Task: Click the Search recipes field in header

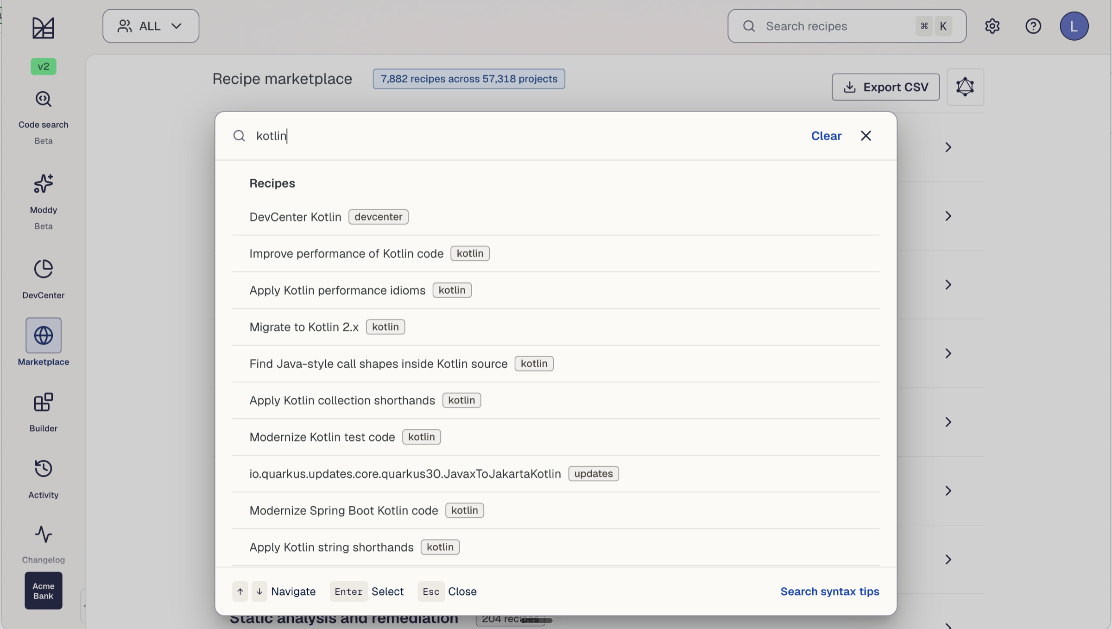Action: point(847,26)
